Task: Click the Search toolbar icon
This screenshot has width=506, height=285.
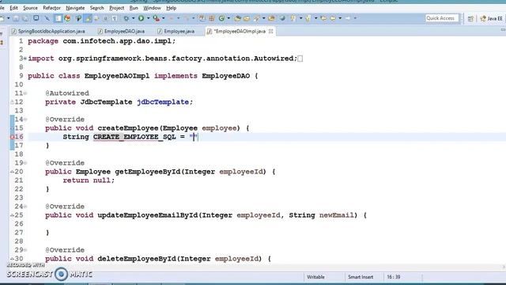Action: tap(256, 18)
